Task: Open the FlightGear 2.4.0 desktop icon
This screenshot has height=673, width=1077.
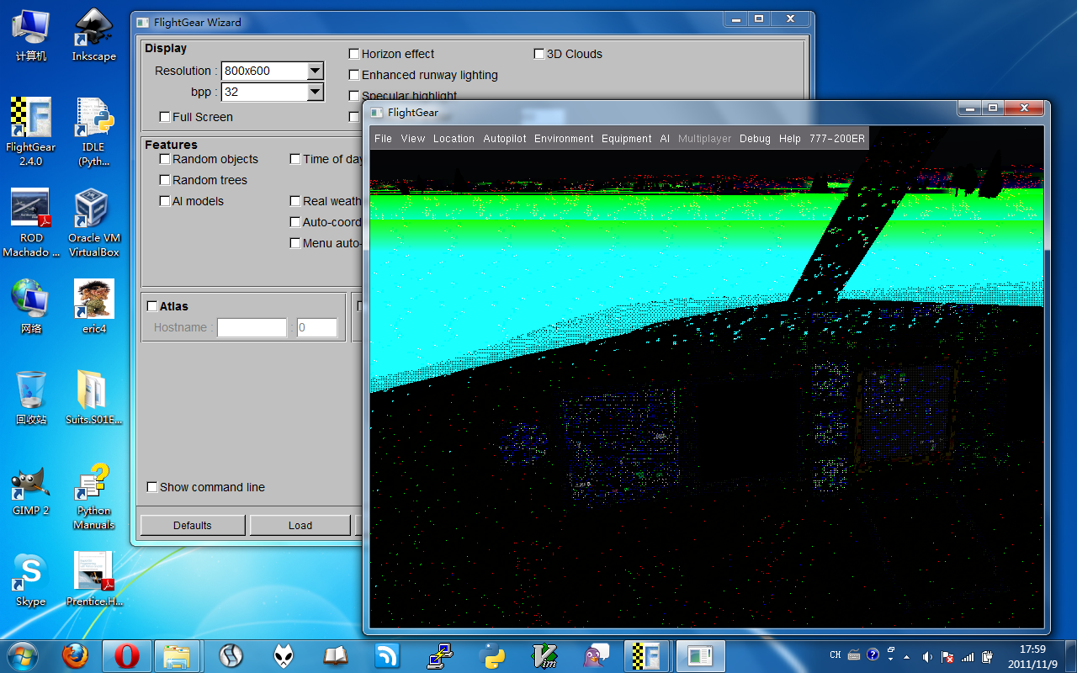Action: (31, 132)
